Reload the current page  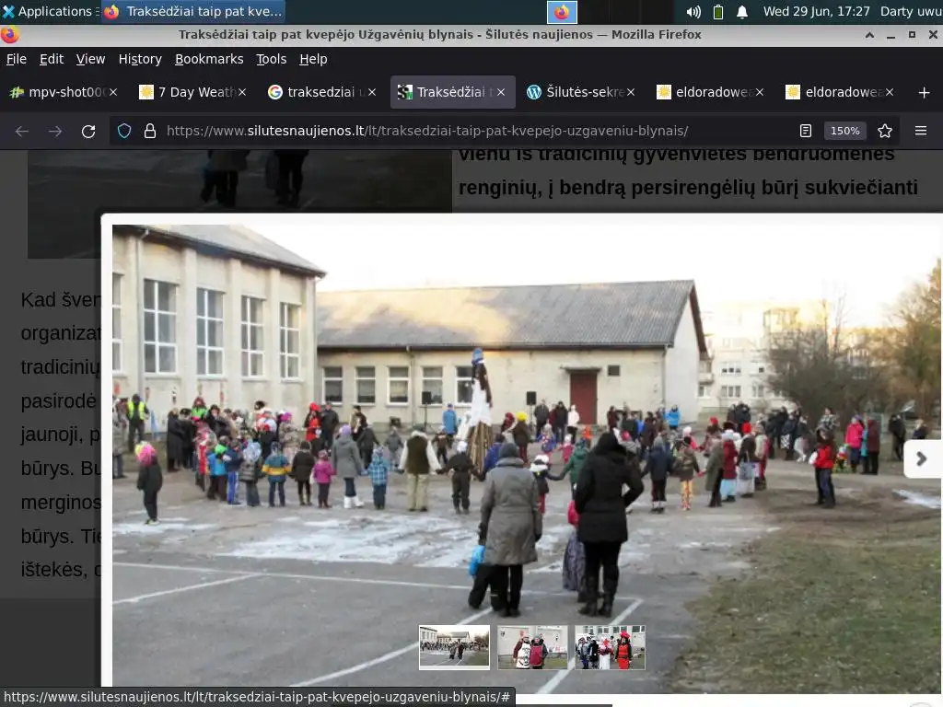pos(88,131)
